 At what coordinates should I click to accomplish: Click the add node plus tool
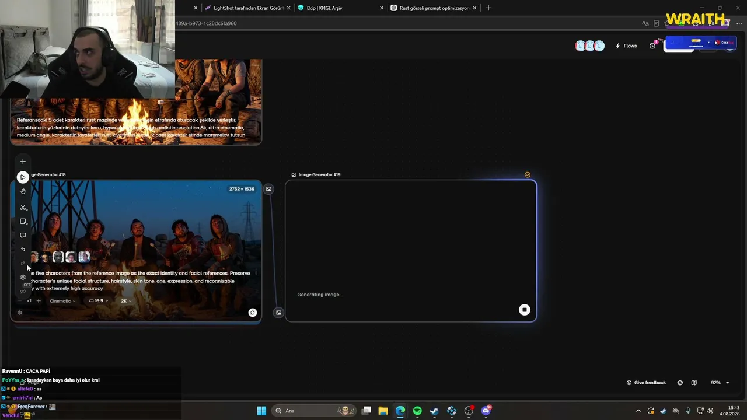click(23, 162)
